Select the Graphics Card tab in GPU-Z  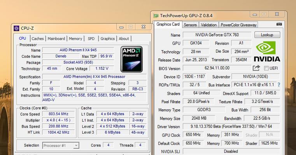click(168, 24)
